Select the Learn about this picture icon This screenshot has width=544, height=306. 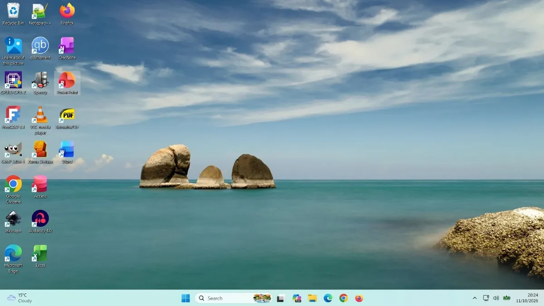pyautogui.click(x=13, y=51)
